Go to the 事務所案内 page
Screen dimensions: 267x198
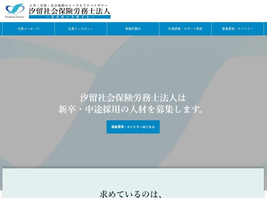[x=133, y=29]
